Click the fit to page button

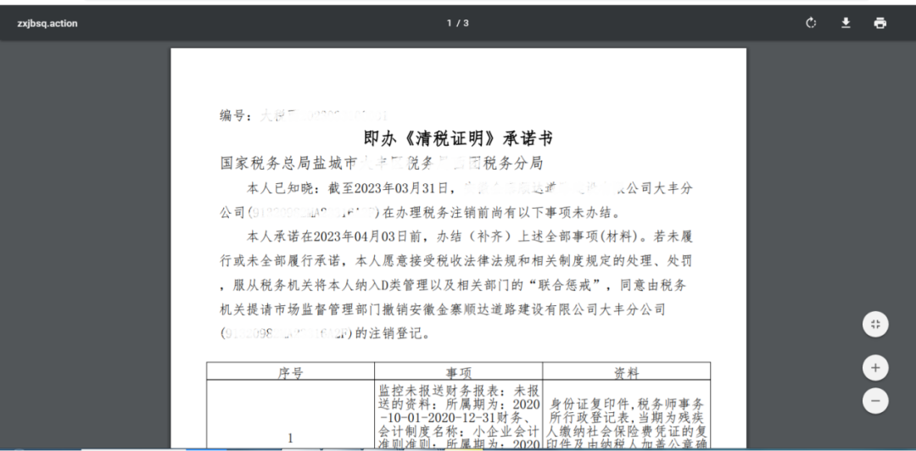point(875,324)
